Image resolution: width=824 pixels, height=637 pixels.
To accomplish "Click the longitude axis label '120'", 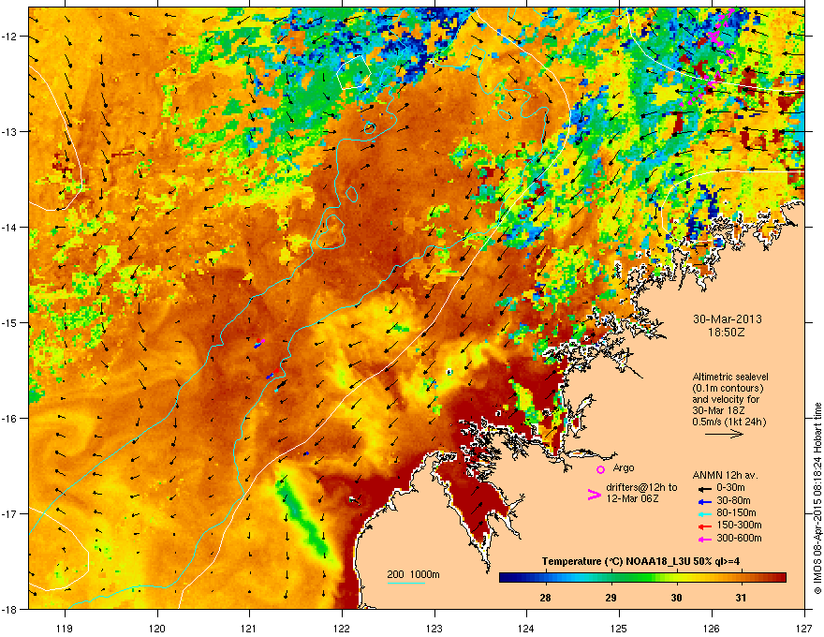I will [157, 628].
